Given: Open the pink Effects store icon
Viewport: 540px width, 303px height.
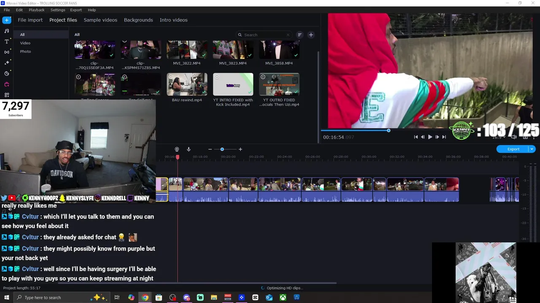Looking at the screenshot, I should pyautogui.click(x=7, y=84).
